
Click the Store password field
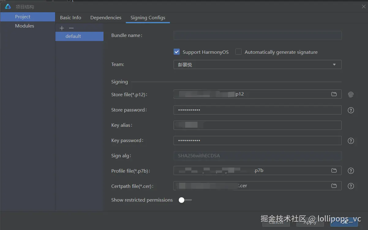pyautogui.click(x=257, y=110)
